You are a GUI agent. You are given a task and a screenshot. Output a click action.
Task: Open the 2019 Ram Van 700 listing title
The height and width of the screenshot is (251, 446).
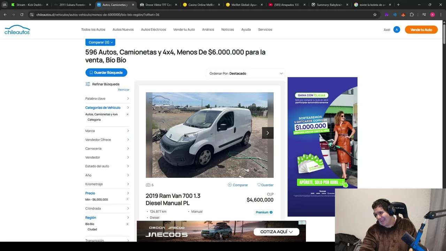pyautogui.click(x=173, y=199)
